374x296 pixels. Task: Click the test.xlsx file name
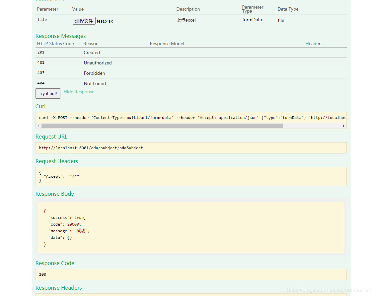click(105, 21)
